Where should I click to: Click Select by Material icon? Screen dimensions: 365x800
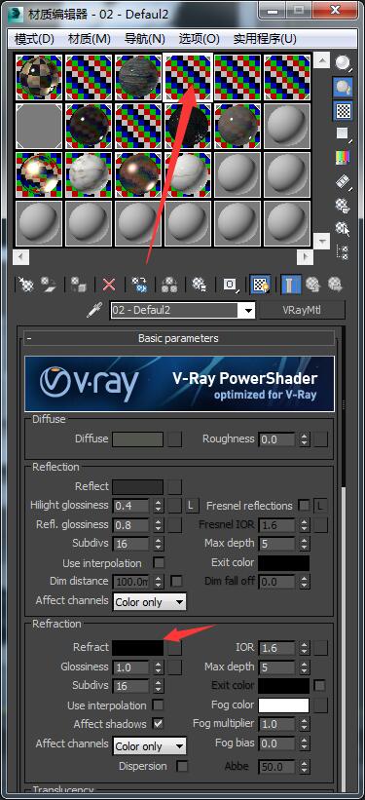click(x=343, y=228)
